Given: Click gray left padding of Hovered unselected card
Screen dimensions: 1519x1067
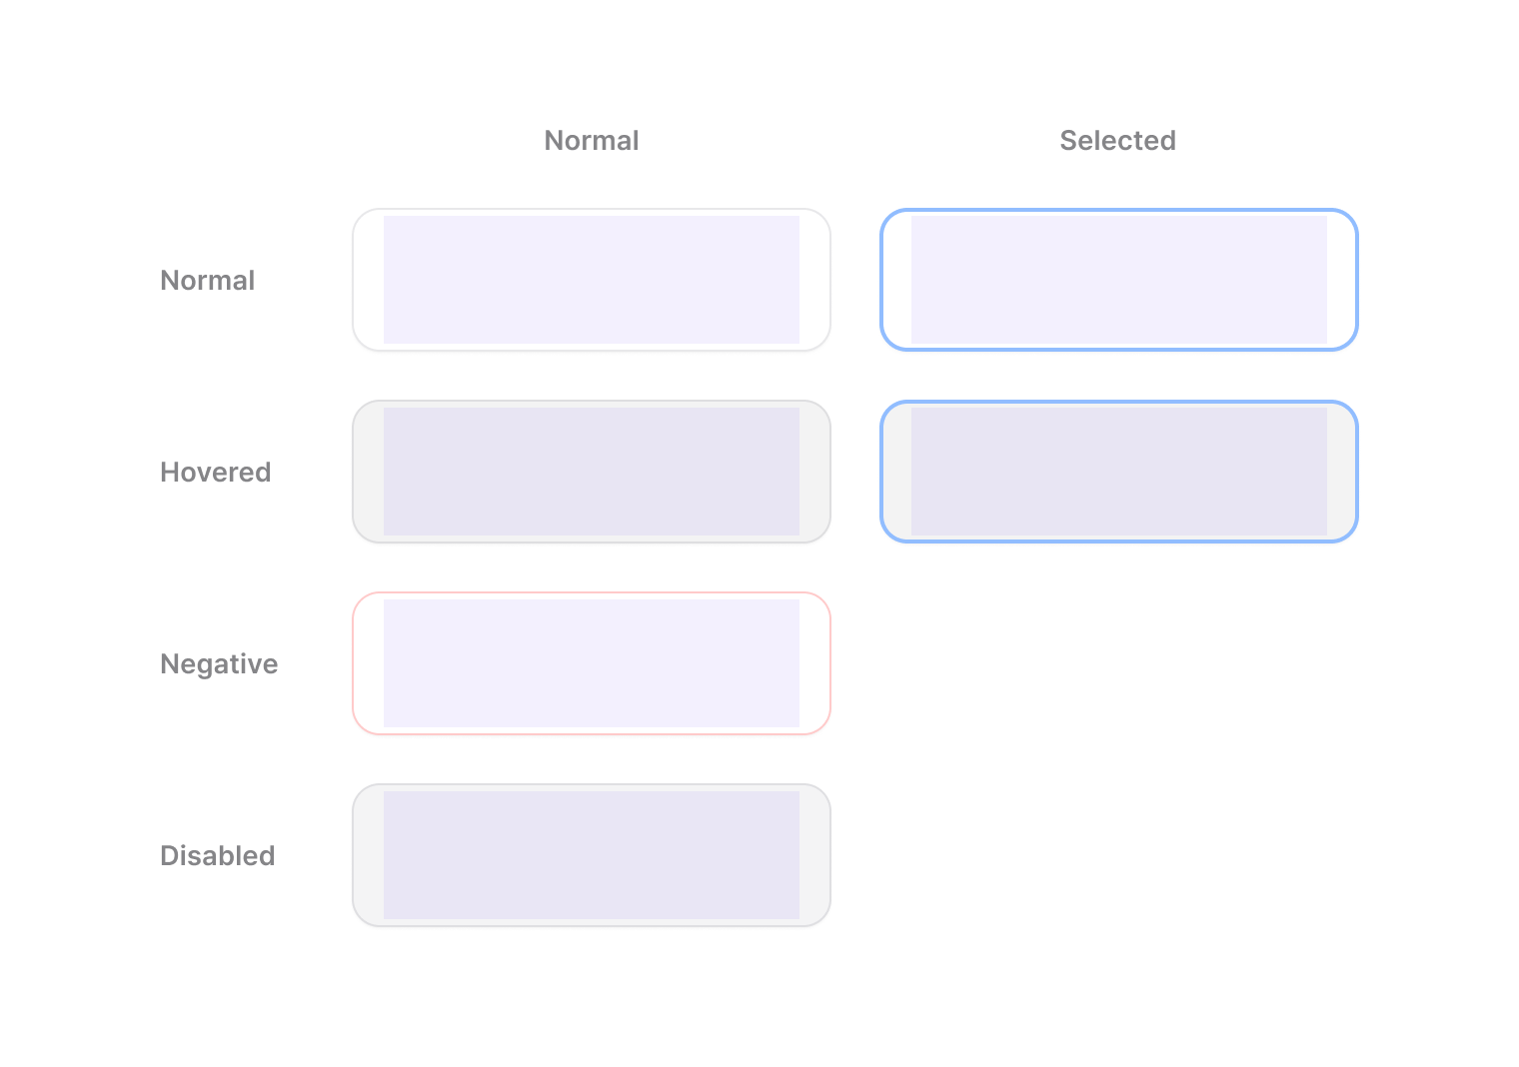Looking at the screenshot, I should [x=369, y=472].
